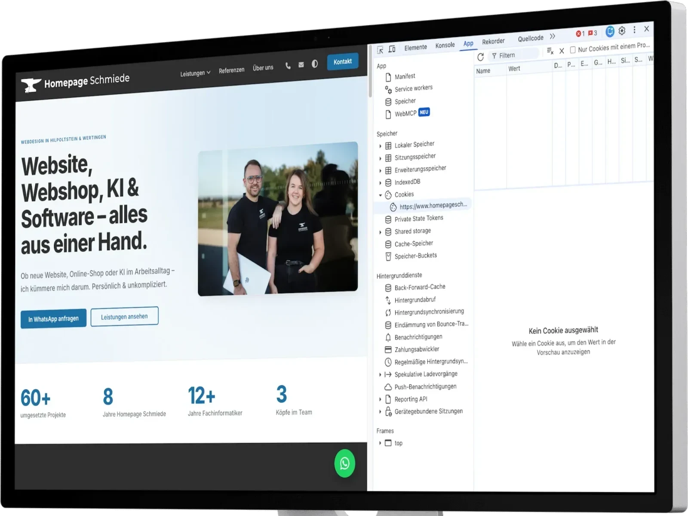Click the blue Kontakt button
This screenshot has width=688, height=516.
click(343, 62)
